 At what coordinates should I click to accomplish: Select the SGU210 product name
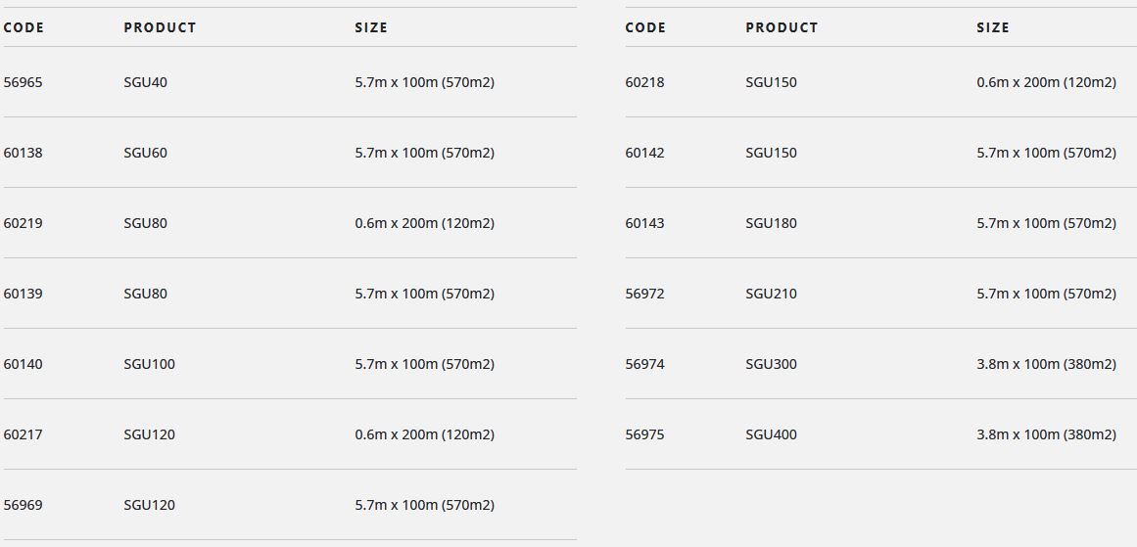point(771,294)
